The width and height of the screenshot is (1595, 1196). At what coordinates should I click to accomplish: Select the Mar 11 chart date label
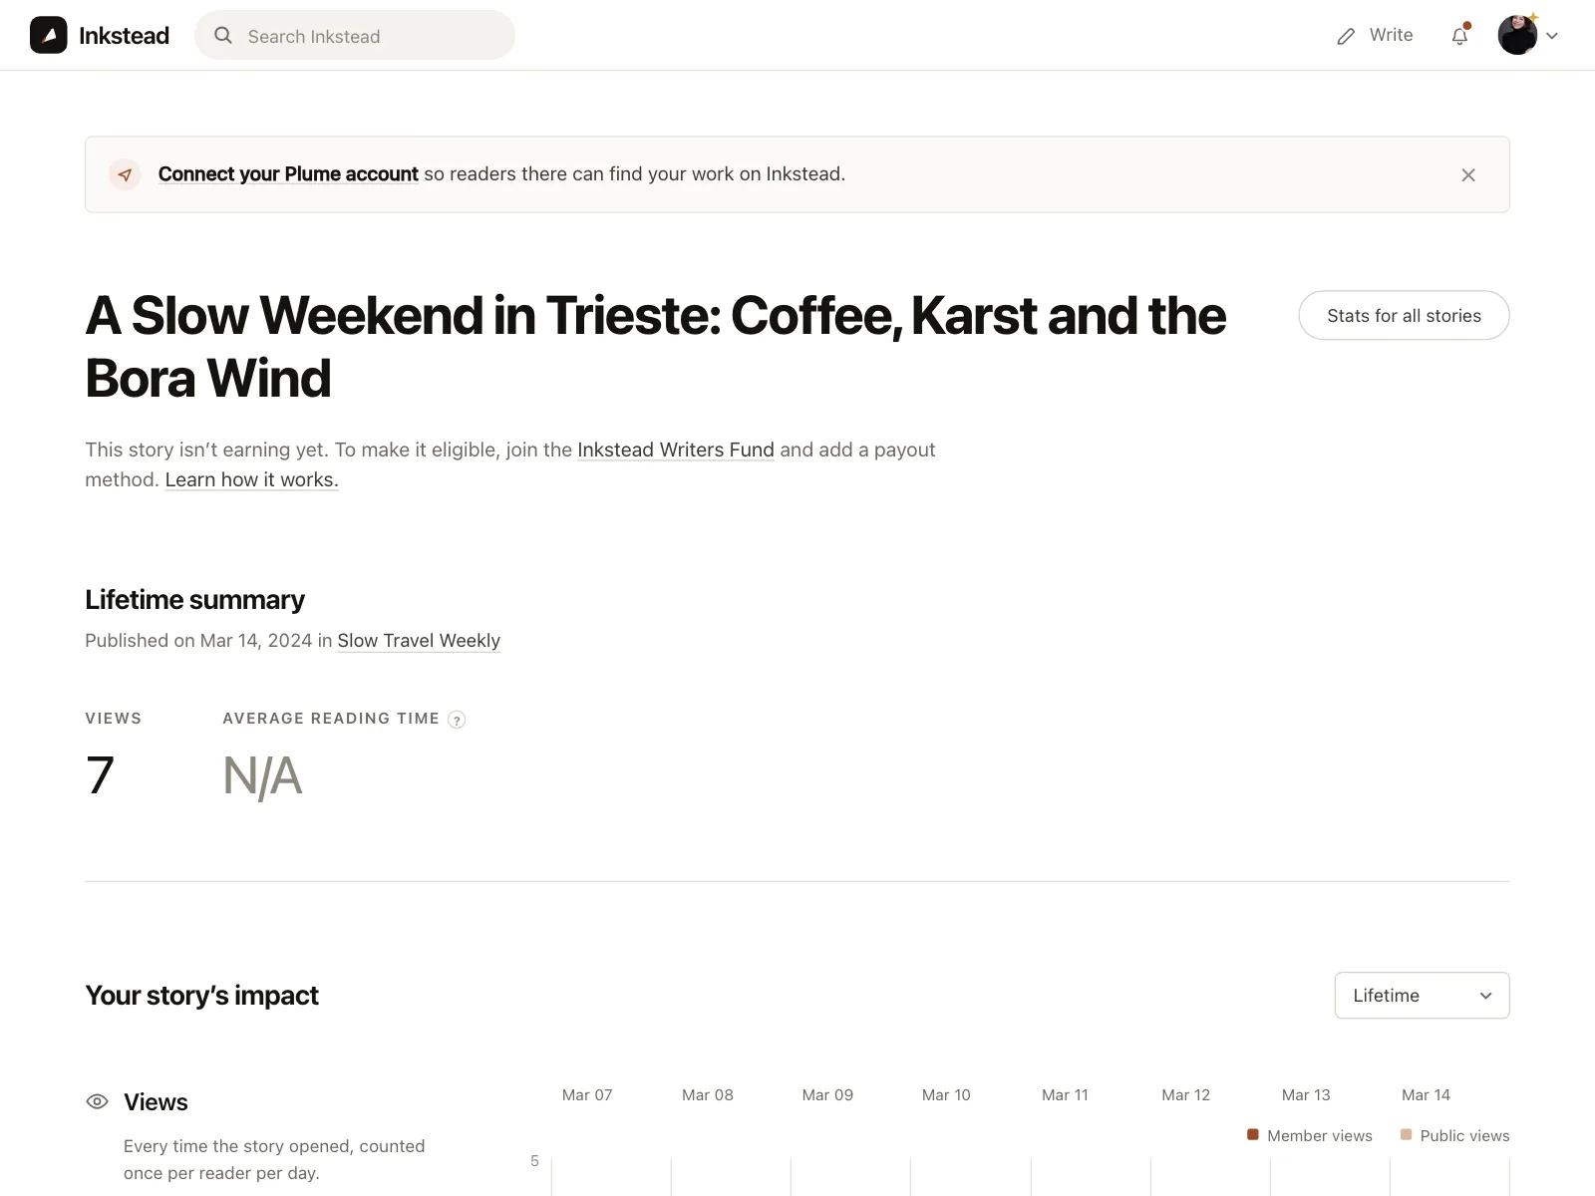point(1065,1095)
